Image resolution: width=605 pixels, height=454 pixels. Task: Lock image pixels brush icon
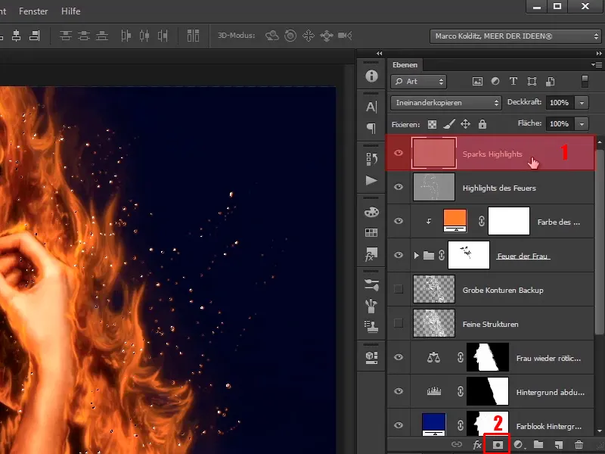pos(449,124)
